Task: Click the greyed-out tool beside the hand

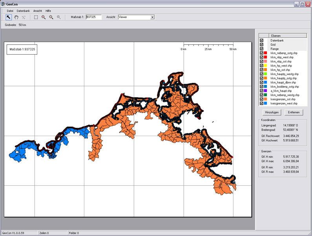Action: [24, 17]
